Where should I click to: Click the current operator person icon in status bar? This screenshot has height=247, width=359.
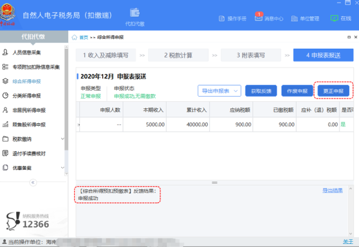(4, 242)
